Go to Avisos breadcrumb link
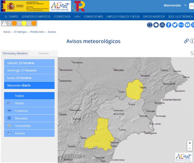 coord(52,32)
